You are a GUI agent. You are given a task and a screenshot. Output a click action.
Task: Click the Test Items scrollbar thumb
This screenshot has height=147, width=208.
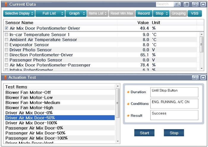click(x=118, y=103)
